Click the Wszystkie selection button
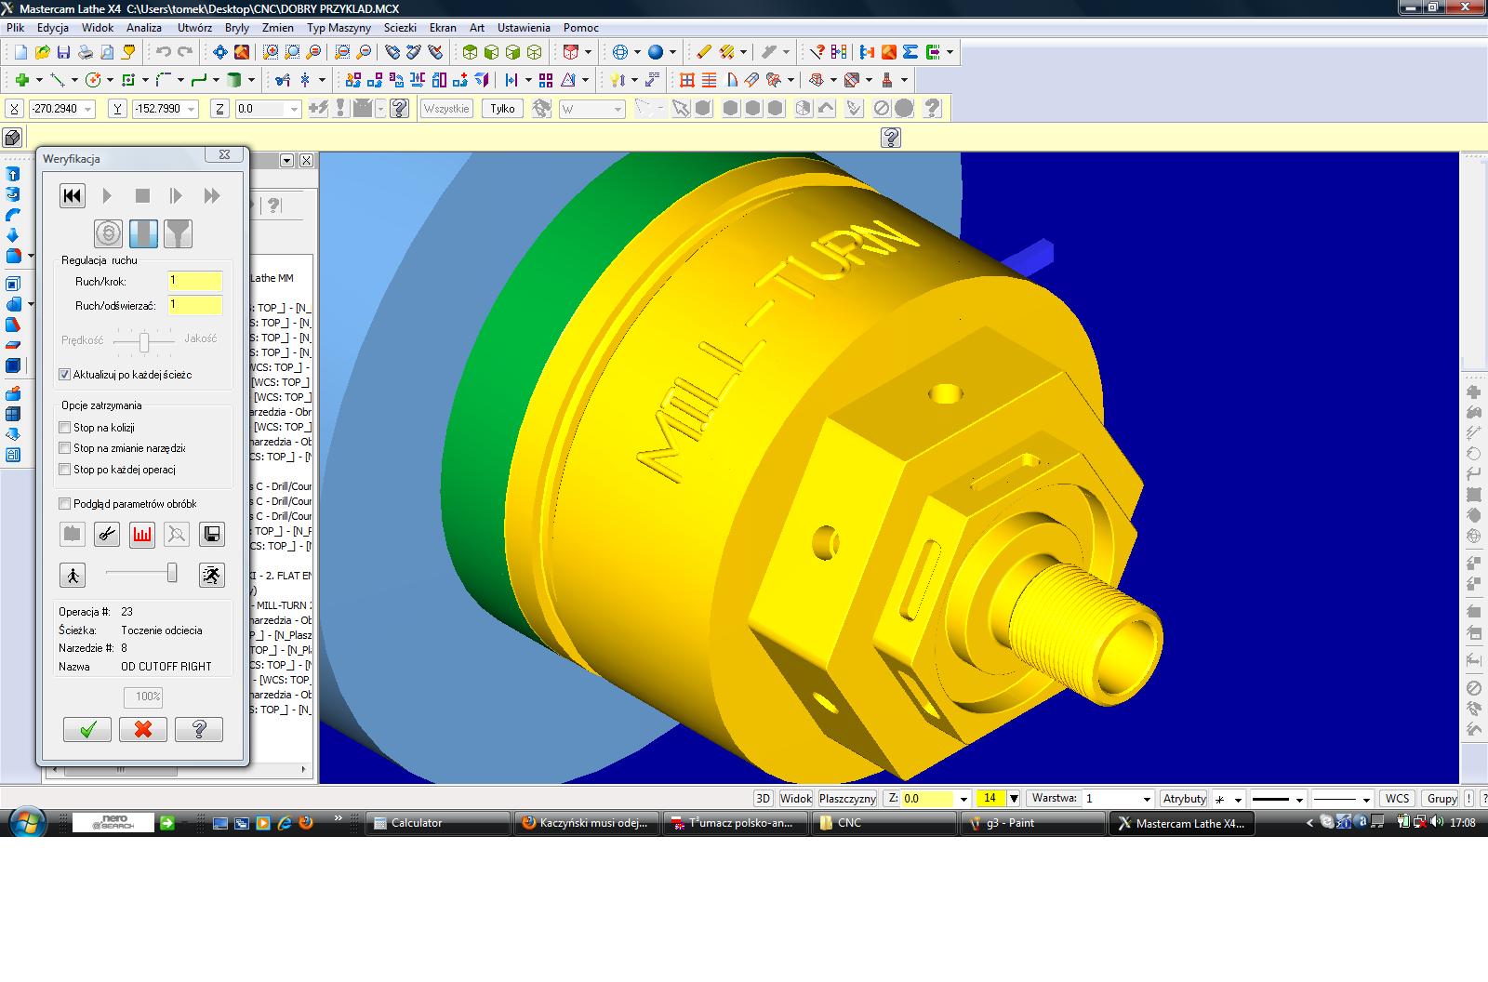 tap(446, 109)
